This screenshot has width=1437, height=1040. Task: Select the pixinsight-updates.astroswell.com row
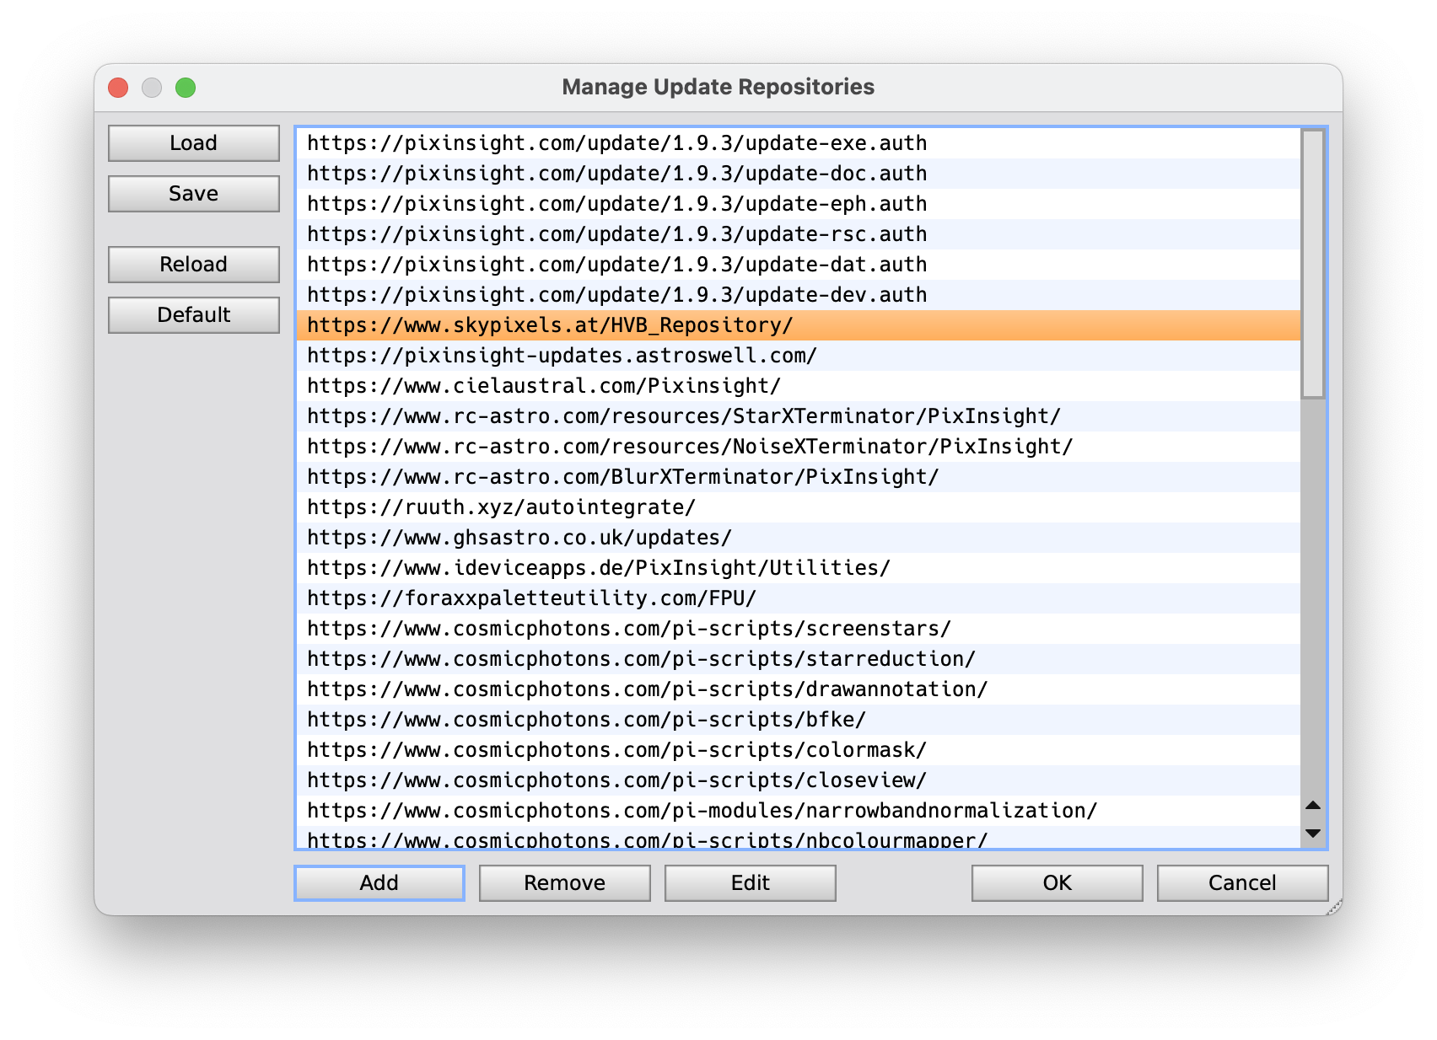point(798,356)
